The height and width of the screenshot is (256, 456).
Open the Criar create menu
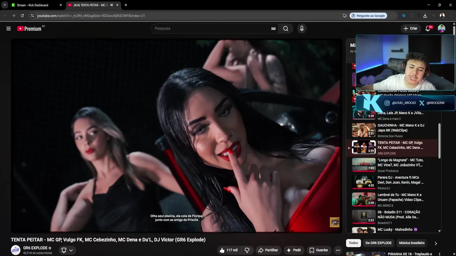point(410,28)
